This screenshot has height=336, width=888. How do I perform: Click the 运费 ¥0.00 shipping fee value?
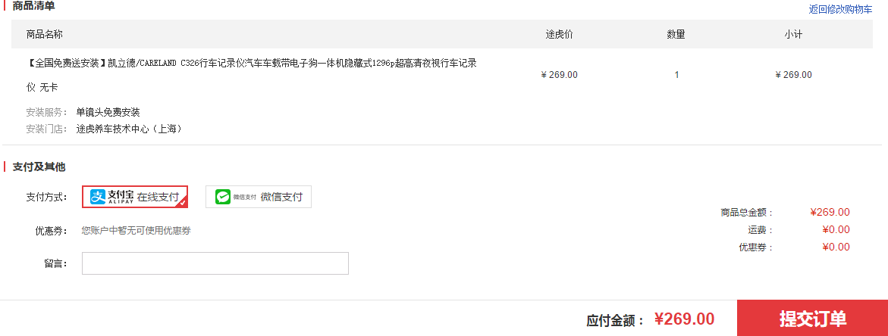[836, 230]
